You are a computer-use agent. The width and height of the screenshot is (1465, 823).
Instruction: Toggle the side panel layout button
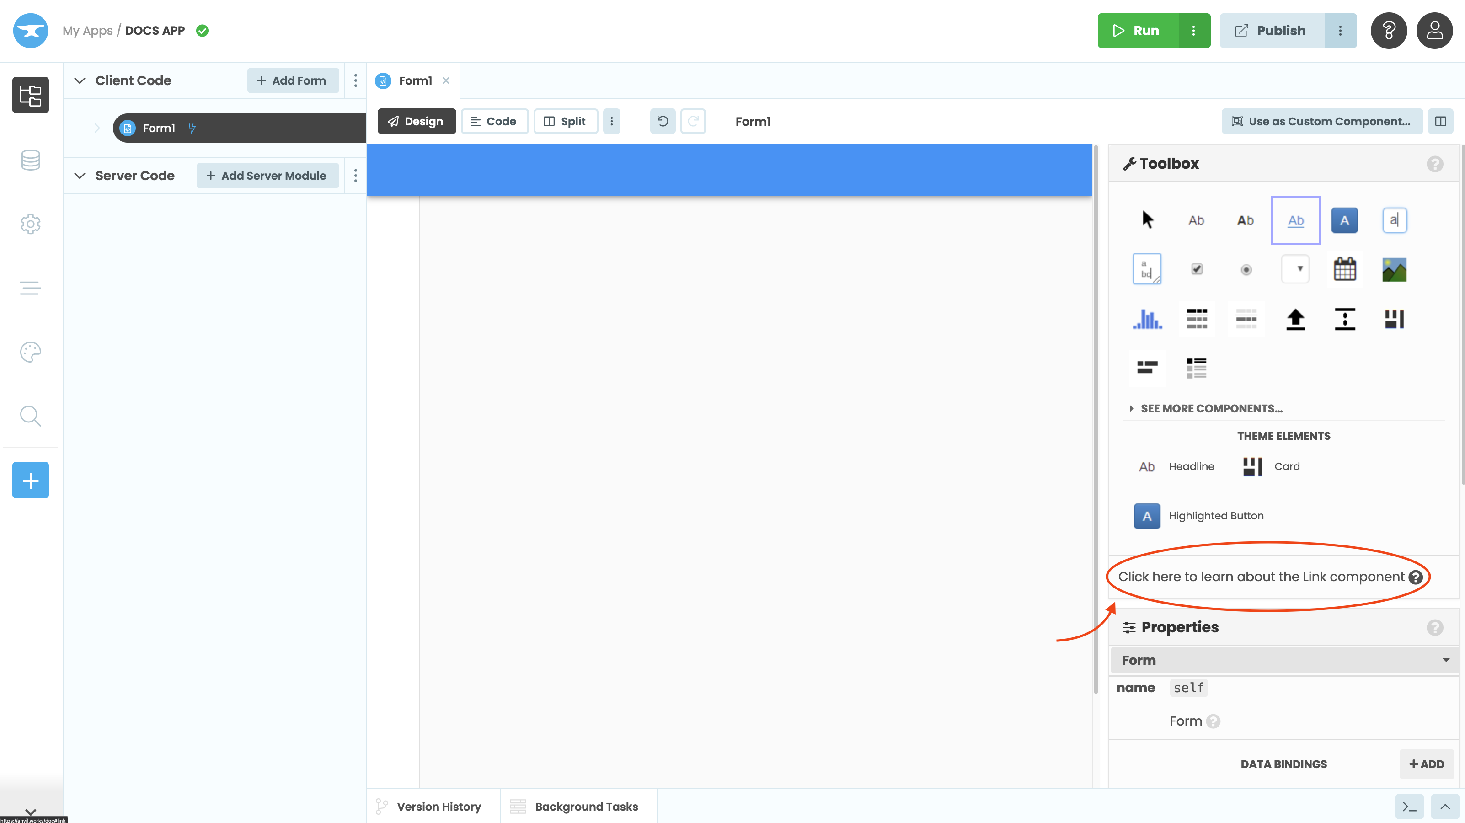[1440, 121]
